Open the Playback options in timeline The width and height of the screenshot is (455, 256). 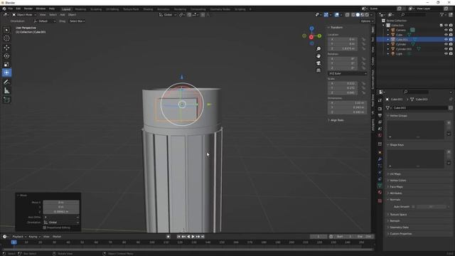[19, 237]
